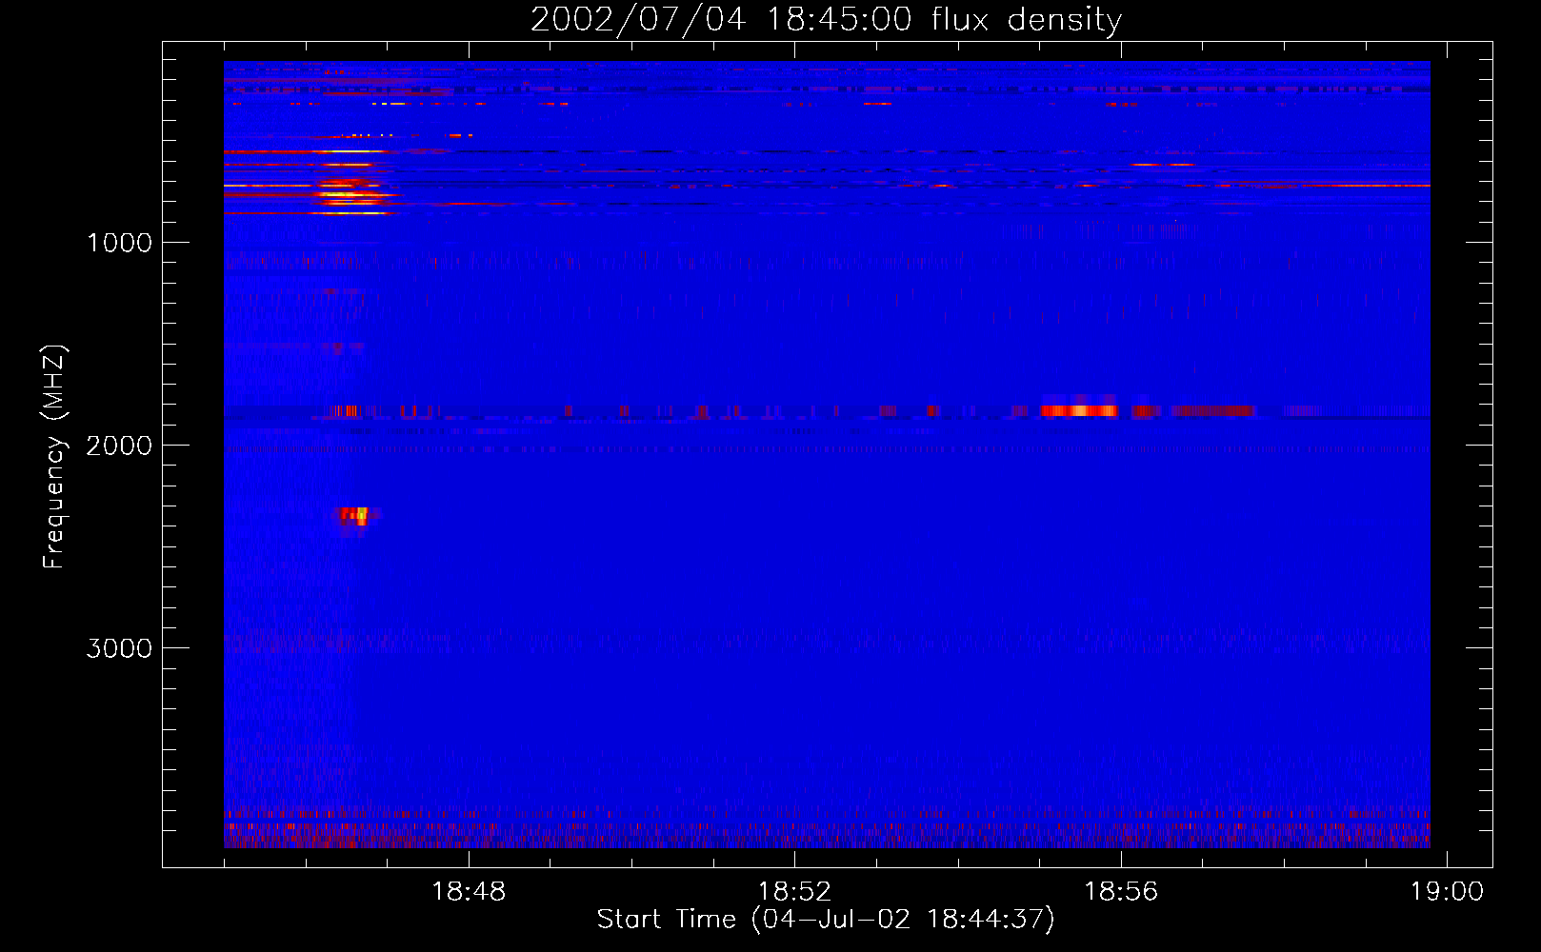This screenshot has width=1541, height=952.
Task: Click the 'Start Time (04-Jul-02 18:44:37)' label
Action: coord(826,920)
